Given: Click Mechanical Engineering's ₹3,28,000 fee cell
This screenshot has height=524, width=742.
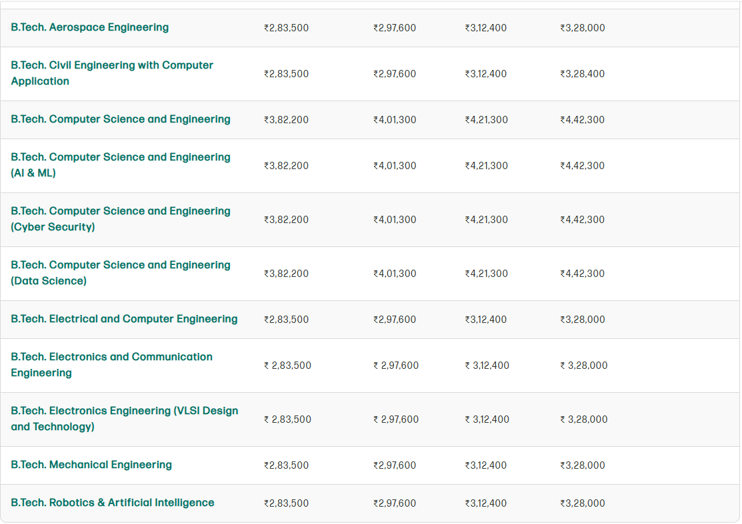Looking at the screenshot, I should pyautogui.click(x=582, y=465).
